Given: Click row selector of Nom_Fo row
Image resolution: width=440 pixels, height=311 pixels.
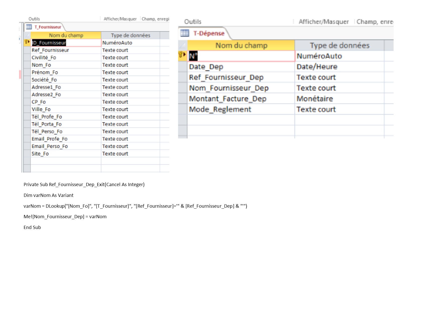Looking at the screenshot, I should coord(27,65).
